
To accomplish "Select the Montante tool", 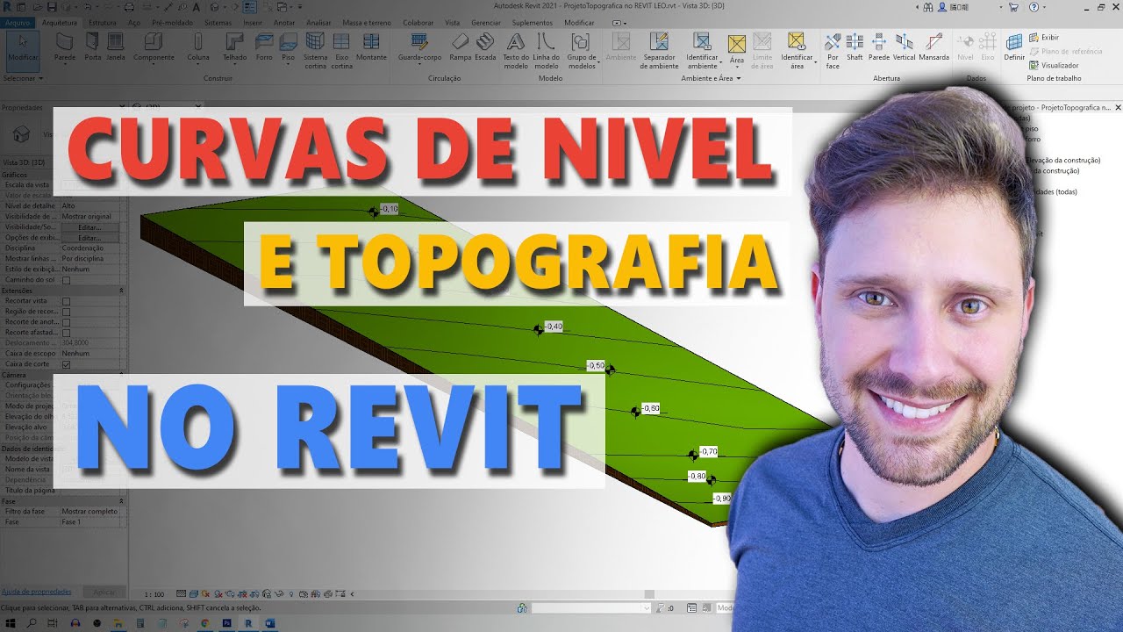I will pos(371,48).
